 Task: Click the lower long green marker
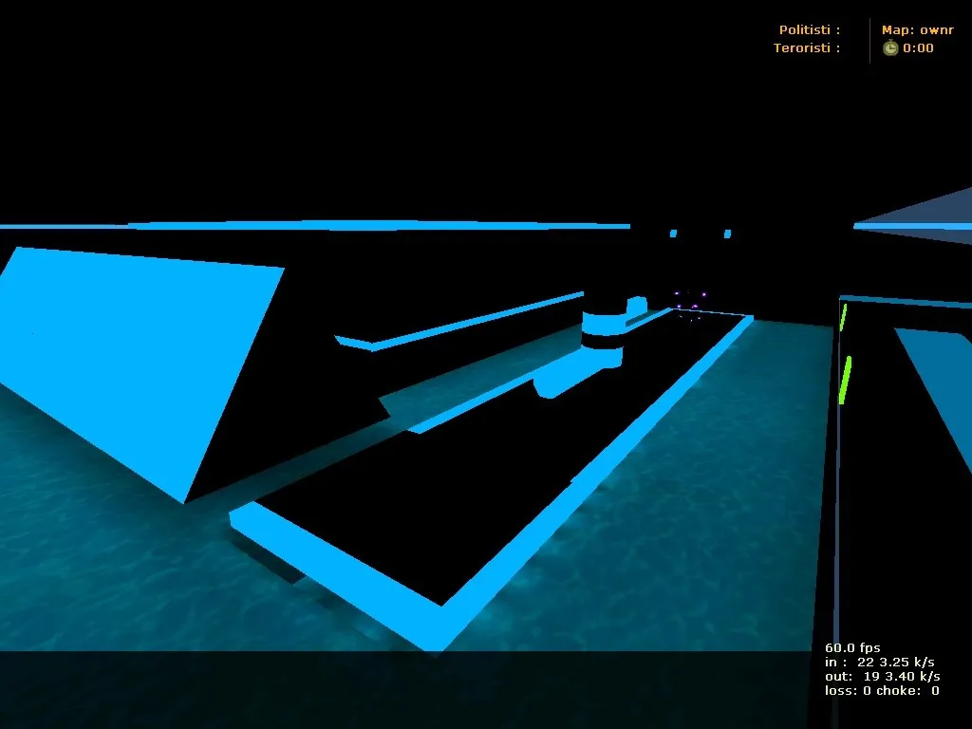point(846,380)
